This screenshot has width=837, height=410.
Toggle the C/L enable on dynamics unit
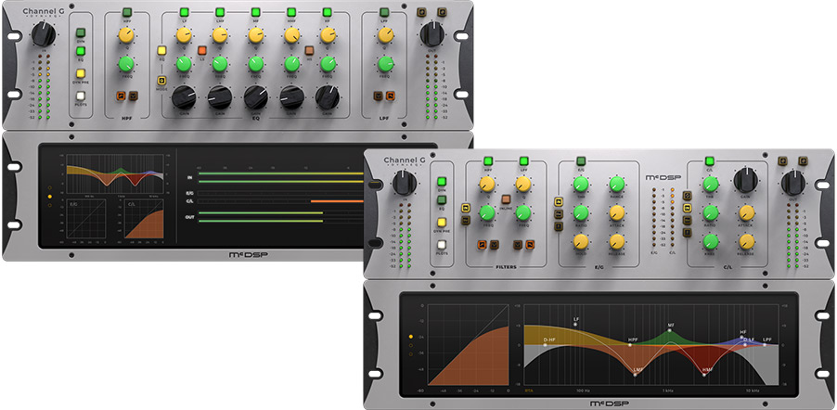710,160
